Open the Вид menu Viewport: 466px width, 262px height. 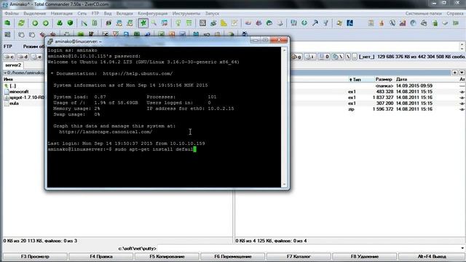[108, 13]
